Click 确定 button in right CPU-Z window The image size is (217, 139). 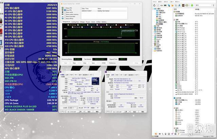pos(143,112)
